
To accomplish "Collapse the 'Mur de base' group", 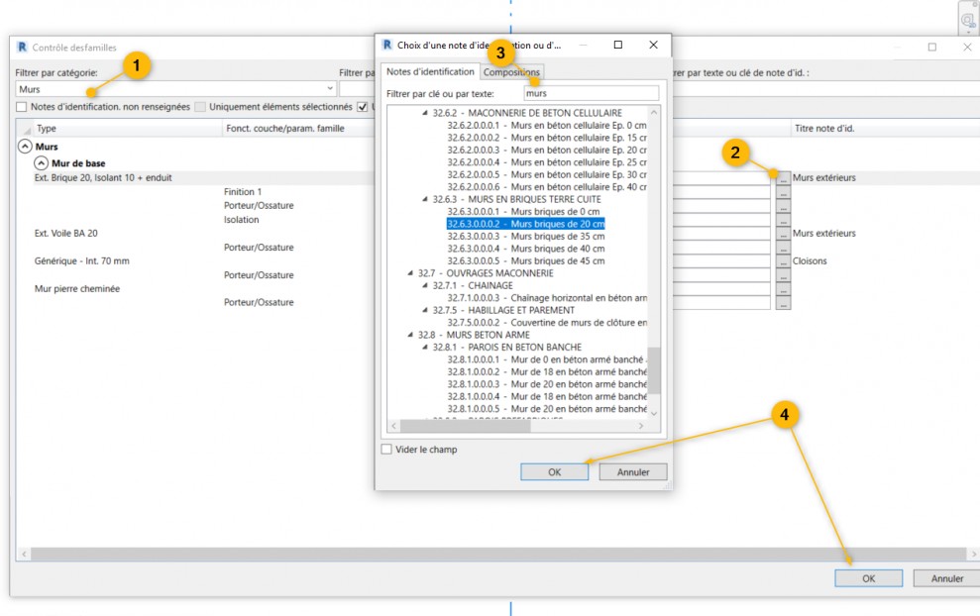I will point(41,163).
